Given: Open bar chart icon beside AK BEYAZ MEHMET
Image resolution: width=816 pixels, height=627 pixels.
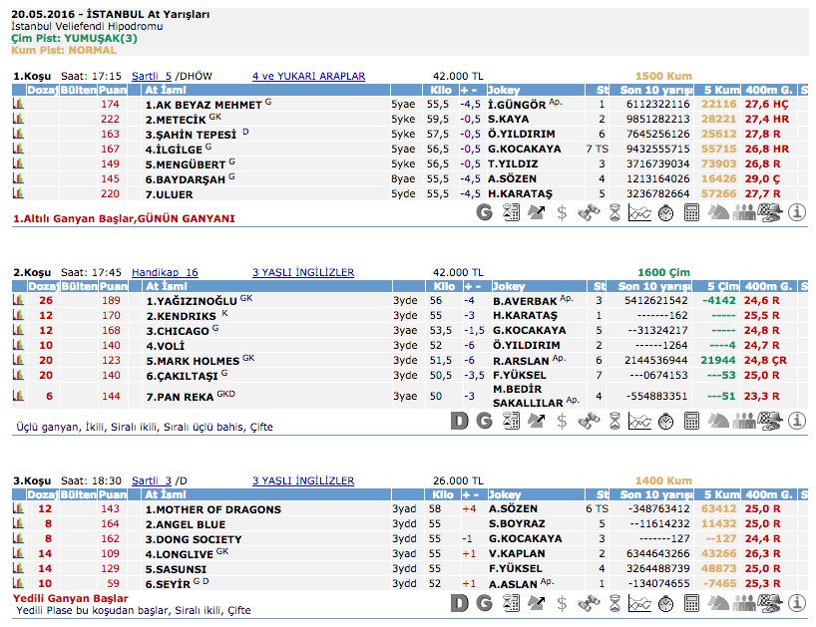Looking at the screenshot, I should pos(17,104).
